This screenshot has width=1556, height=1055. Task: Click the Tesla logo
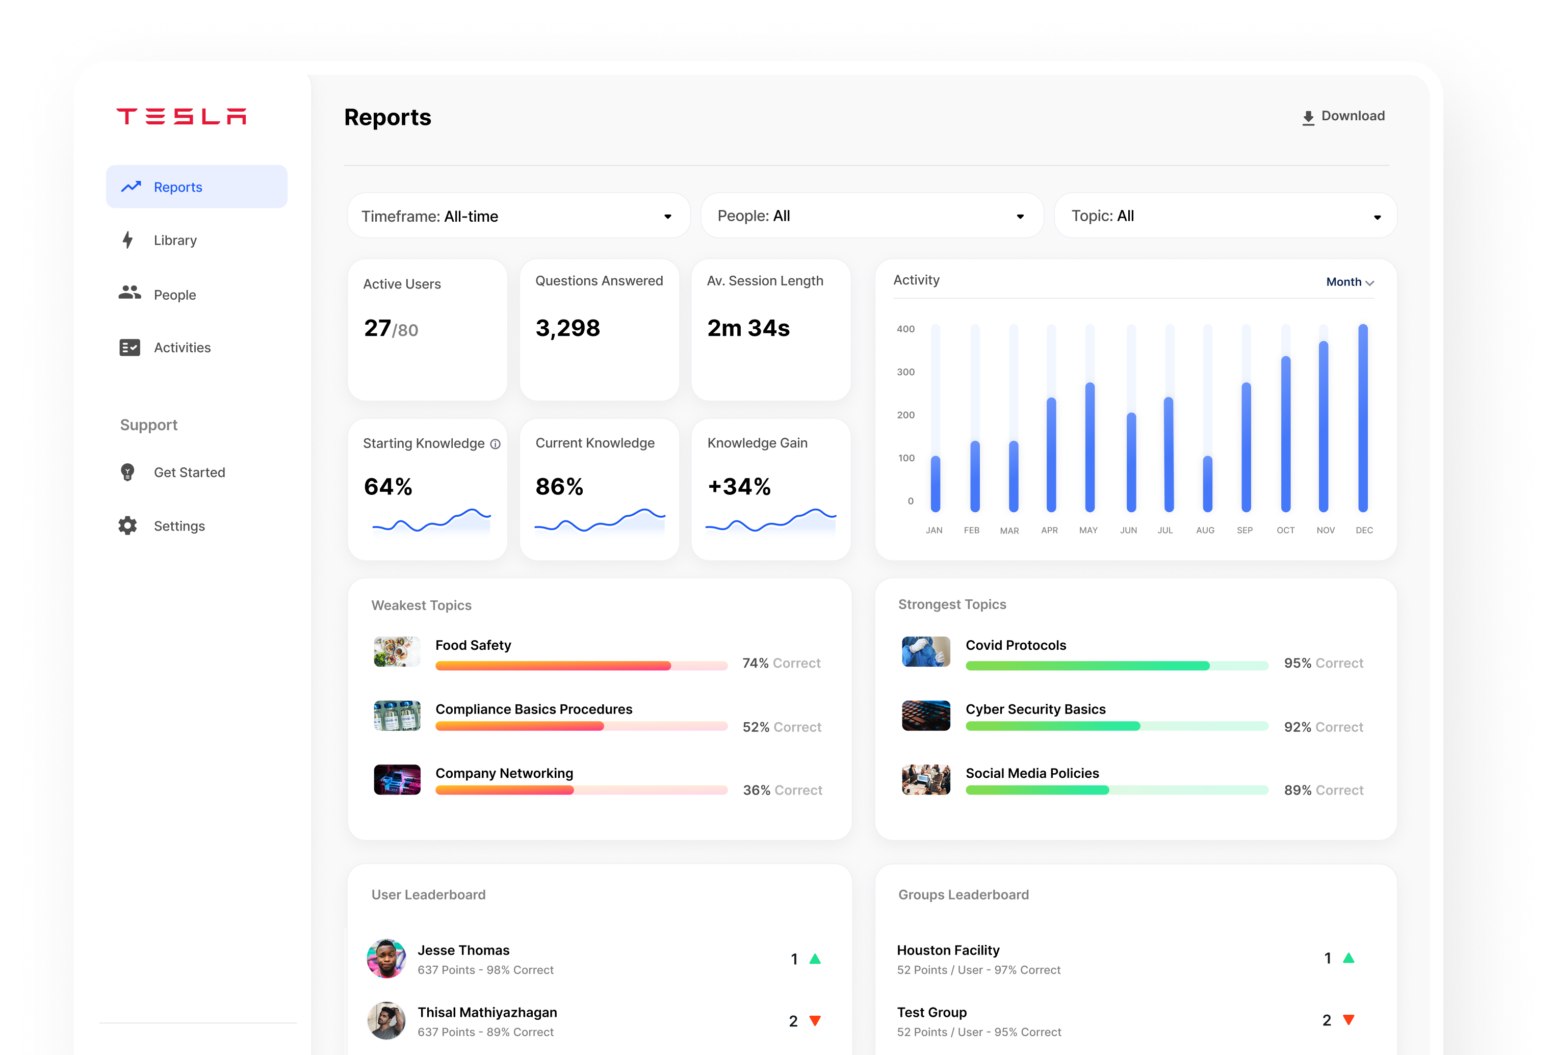click(x=181, y=117)
